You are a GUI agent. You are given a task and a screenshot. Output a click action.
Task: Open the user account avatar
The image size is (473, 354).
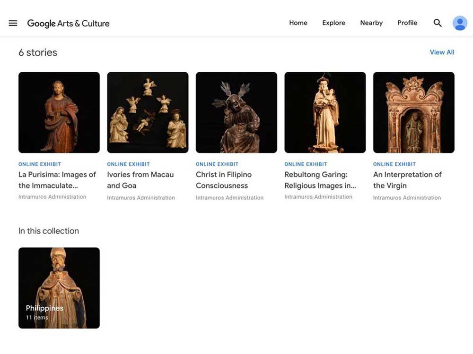[x=460, y=23]
